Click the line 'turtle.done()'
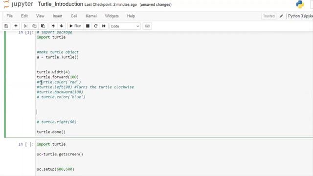This screenshot has height=176, width=313. point(51,132)
